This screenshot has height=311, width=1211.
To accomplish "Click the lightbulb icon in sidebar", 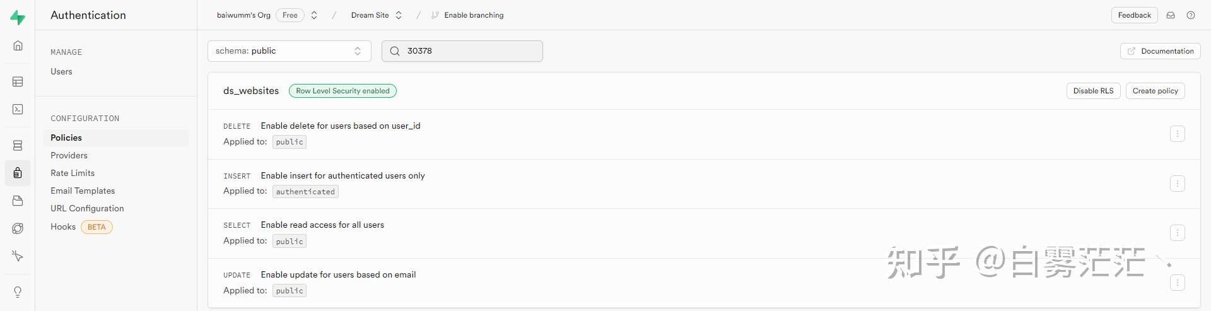I will tap(18, 291).
